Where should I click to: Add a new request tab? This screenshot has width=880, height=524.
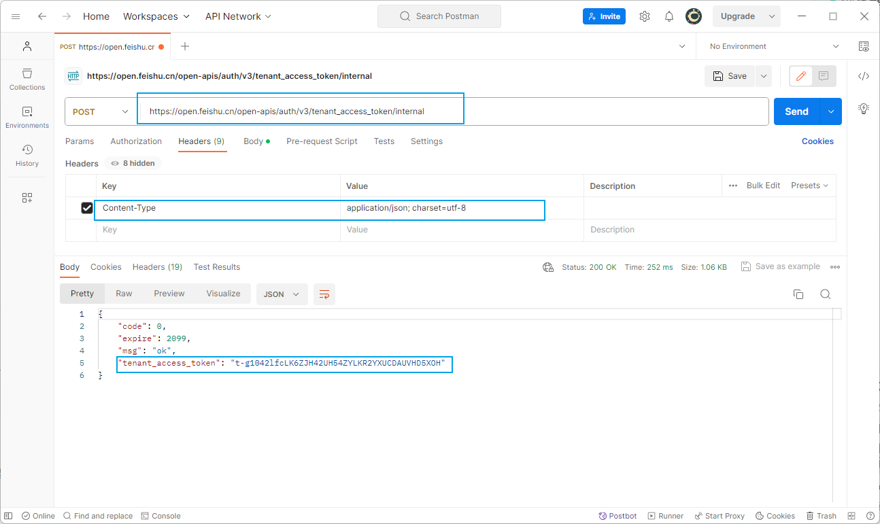tap(185, 46)
